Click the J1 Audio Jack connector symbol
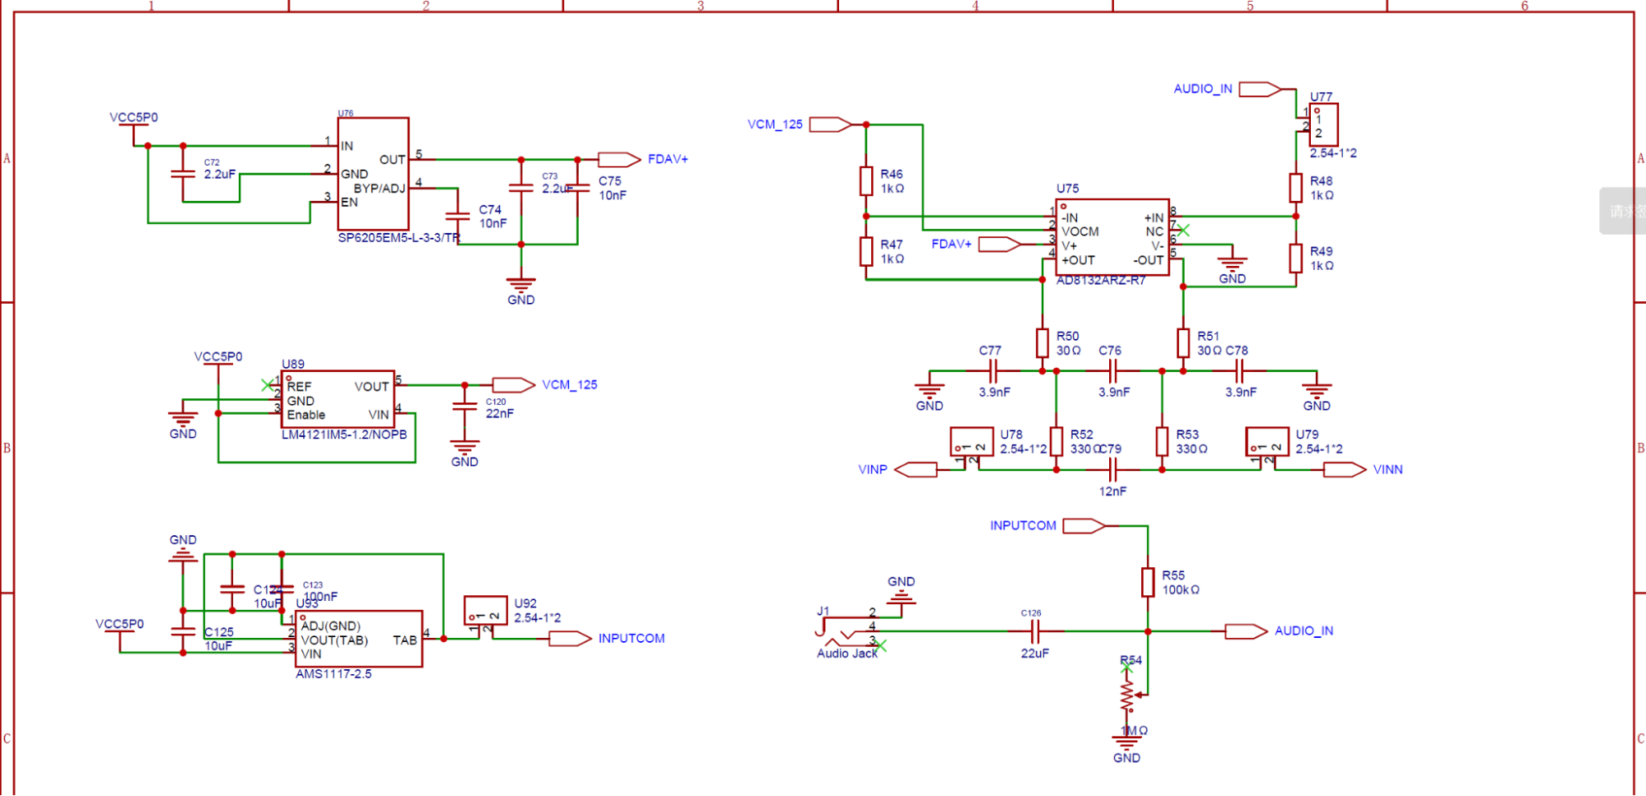 (844, 632)
